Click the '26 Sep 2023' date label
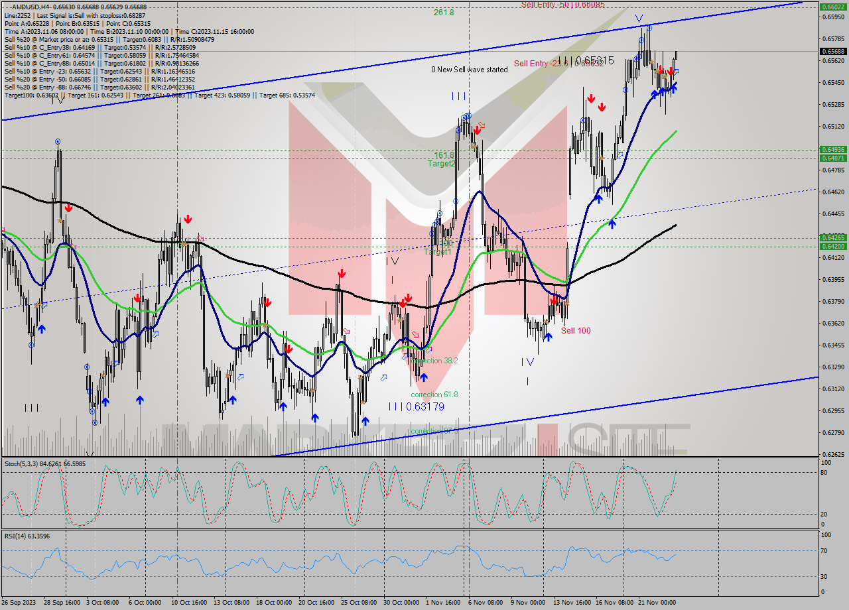Image resolution: width=849 pixels, height=610 pixels. click(19, 603)
